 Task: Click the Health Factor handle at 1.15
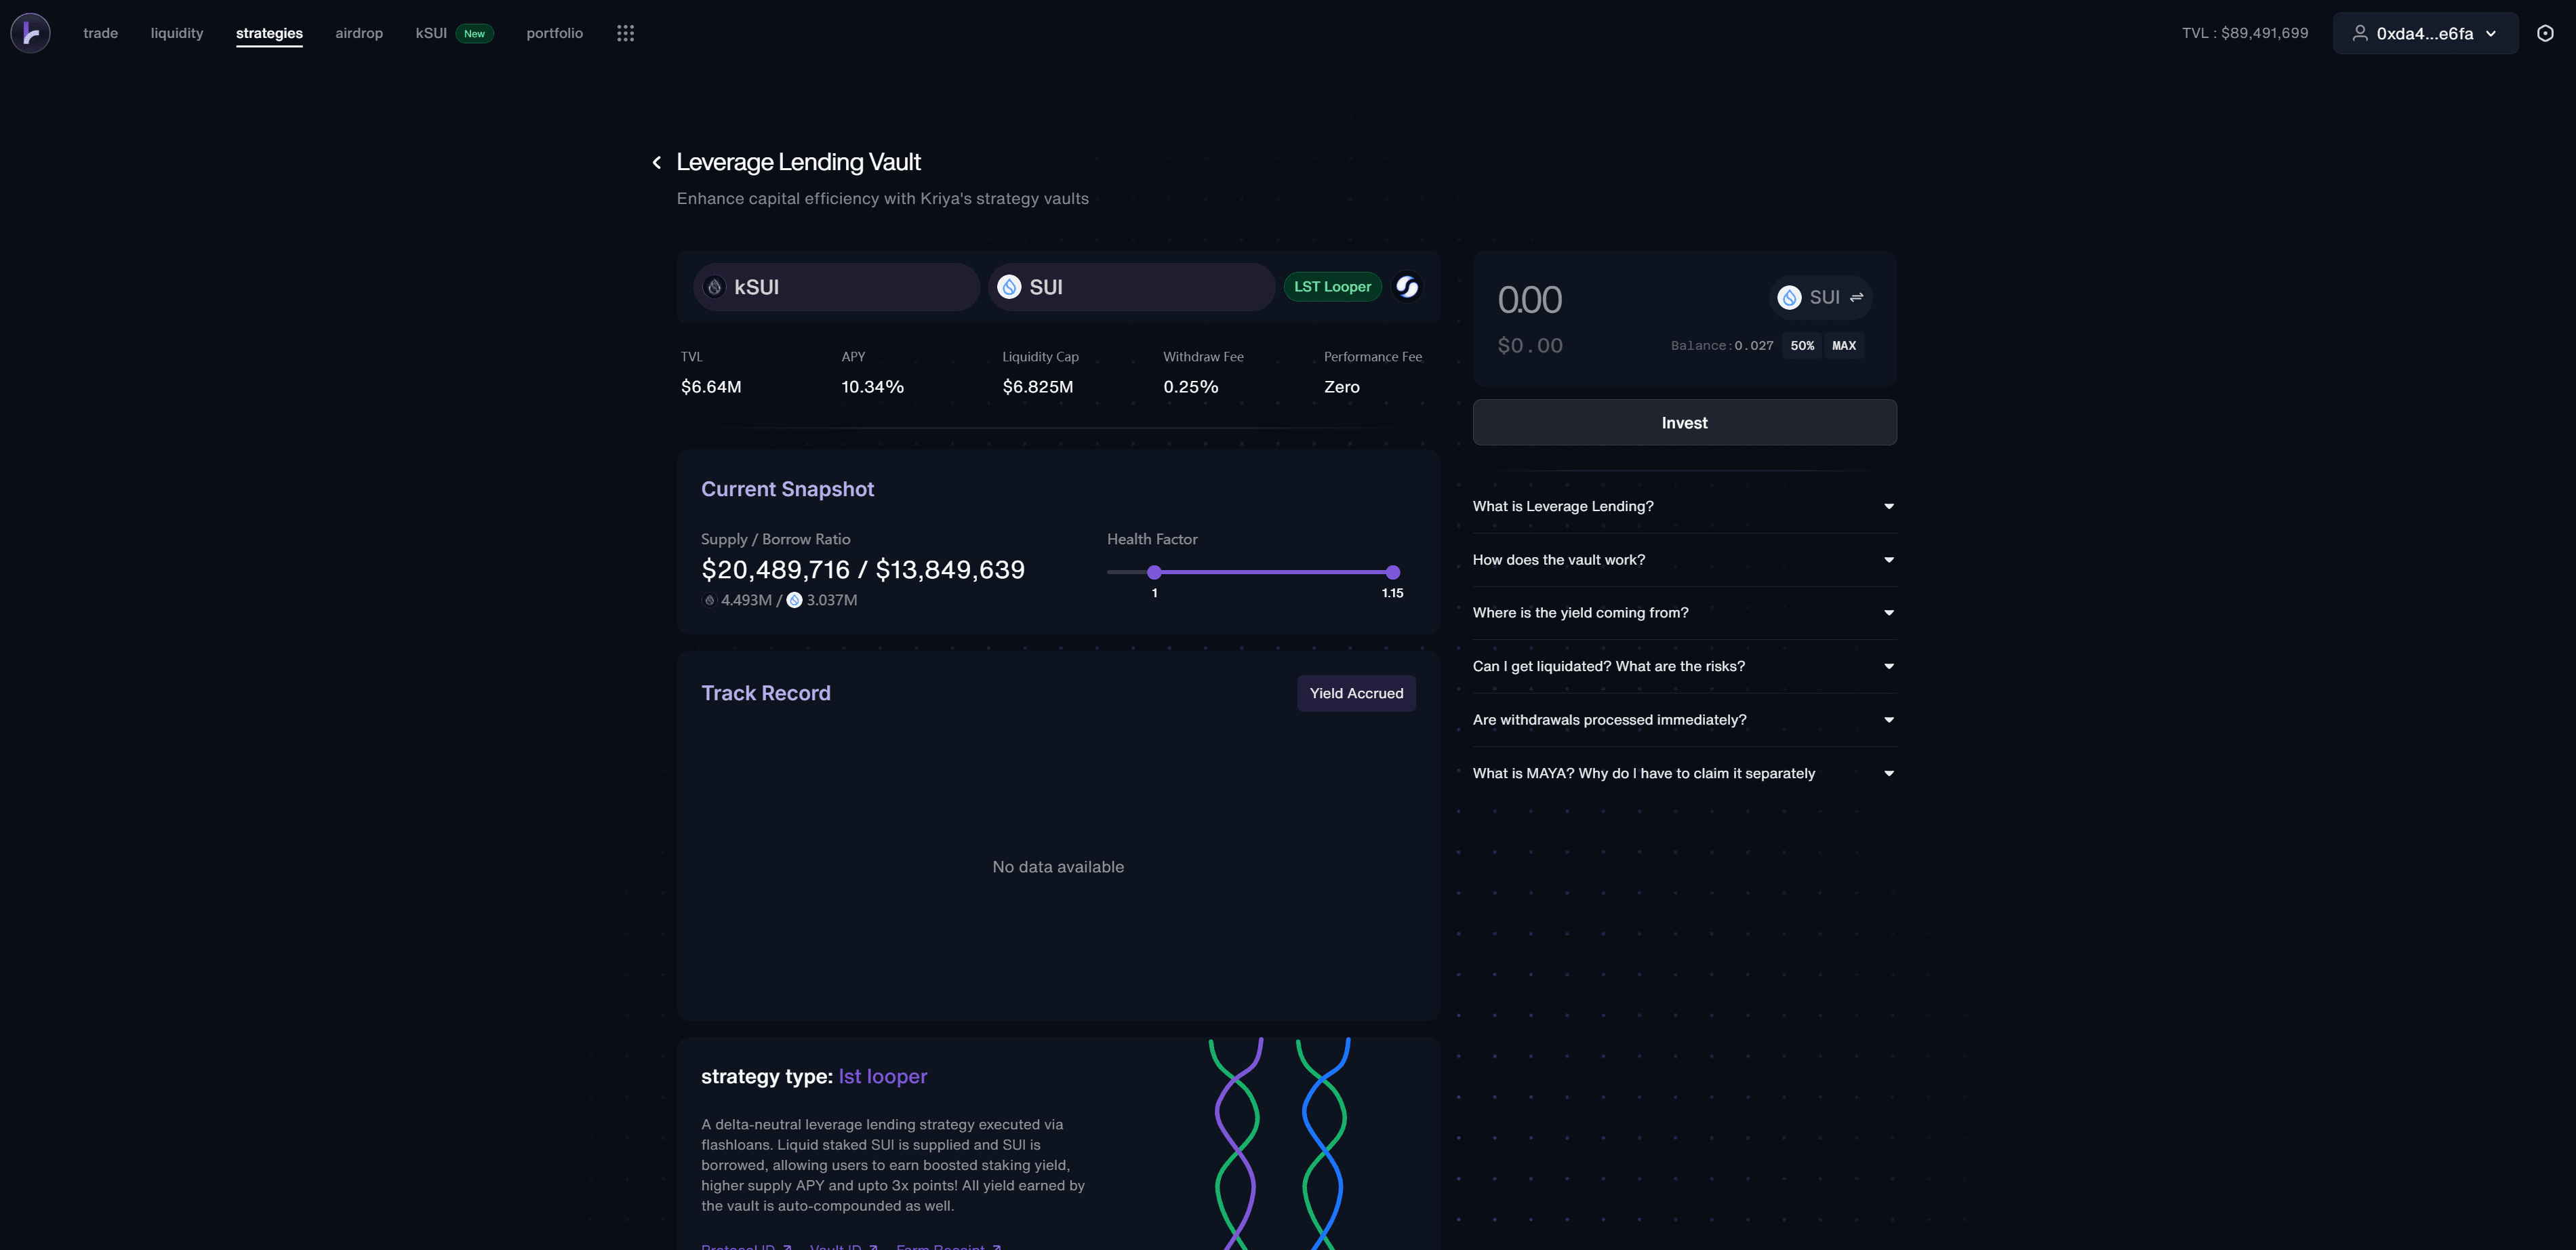point(1392,572)
